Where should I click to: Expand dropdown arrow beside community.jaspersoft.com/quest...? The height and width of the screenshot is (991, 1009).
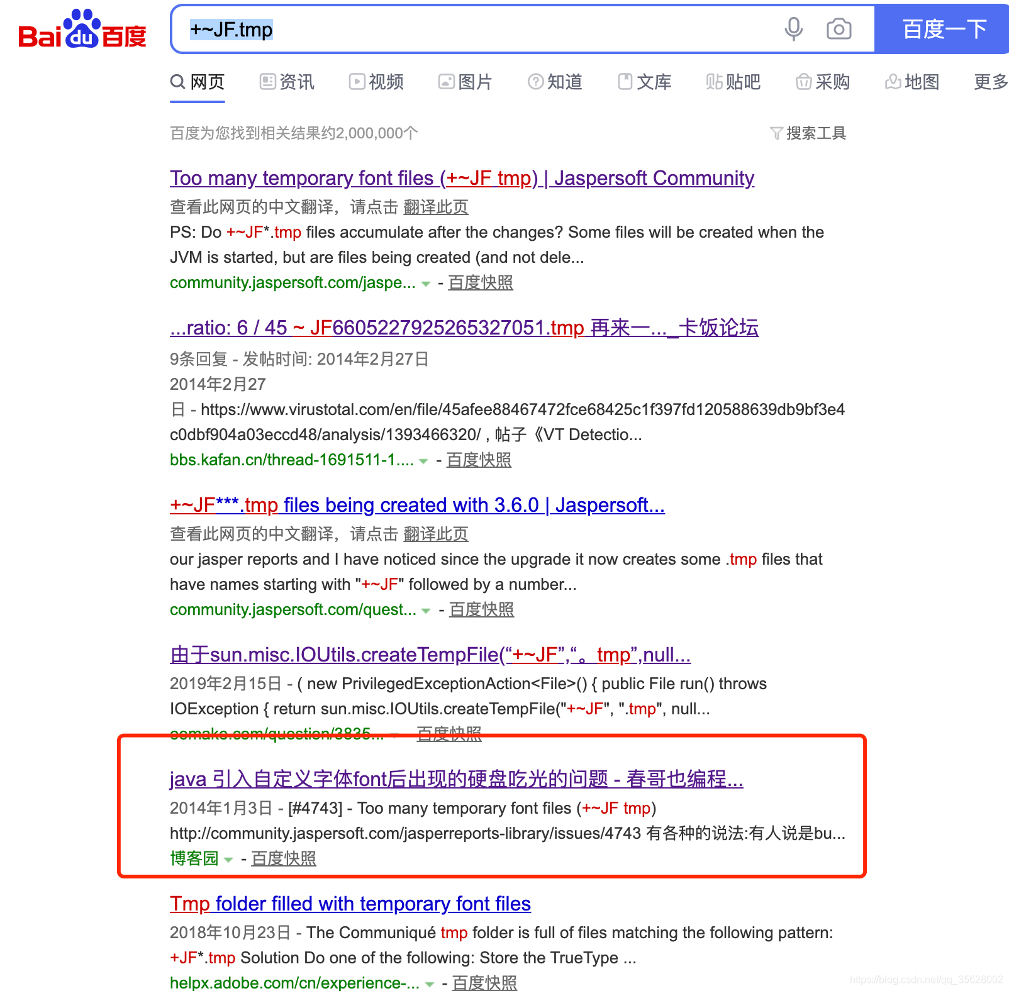point(426,611)
